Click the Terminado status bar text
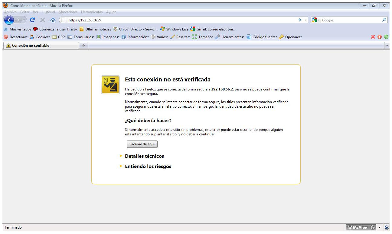This screenshot has height=234, width=392. pos(13,227)
